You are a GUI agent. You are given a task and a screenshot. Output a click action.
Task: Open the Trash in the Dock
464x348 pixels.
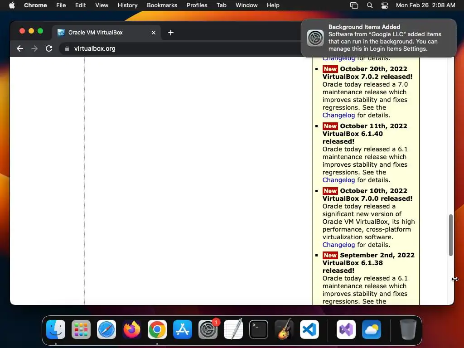[x=408, y=329]
